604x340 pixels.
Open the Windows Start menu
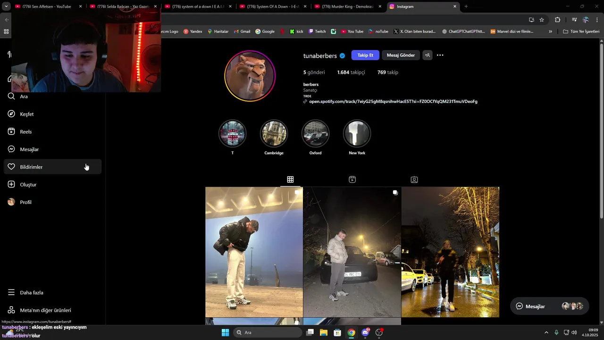225,332
